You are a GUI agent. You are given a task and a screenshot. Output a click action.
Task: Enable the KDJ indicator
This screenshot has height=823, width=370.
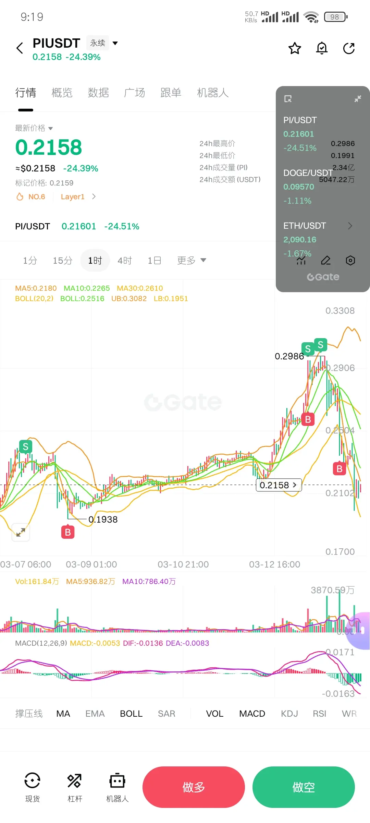(289, 714)
